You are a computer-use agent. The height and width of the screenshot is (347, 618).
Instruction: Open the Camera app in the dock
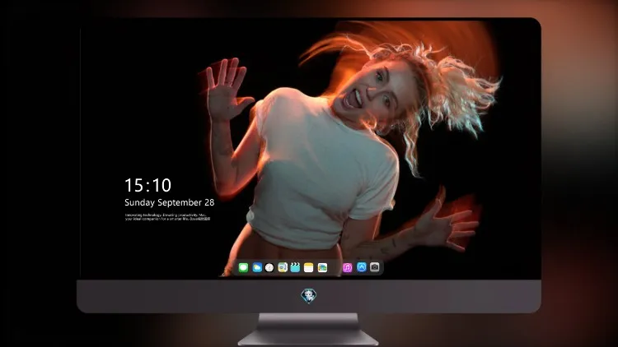(x=375, y=267)
